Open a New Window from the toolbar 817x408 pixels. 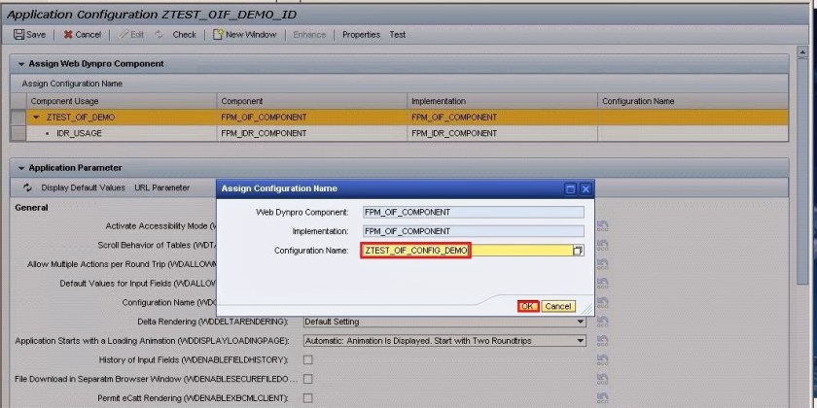[245, 35]
